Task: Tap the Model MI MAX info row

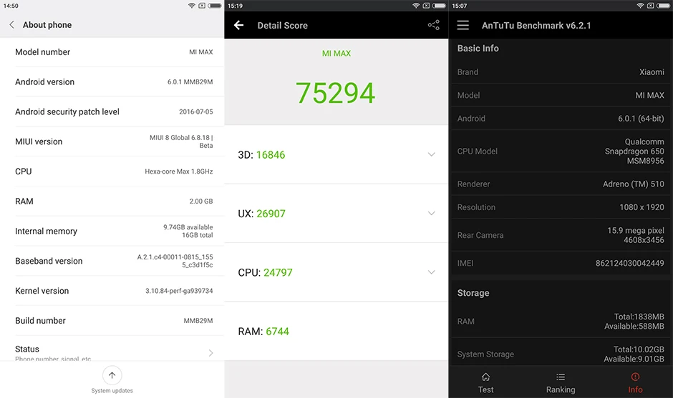Action: click(561, 95)
